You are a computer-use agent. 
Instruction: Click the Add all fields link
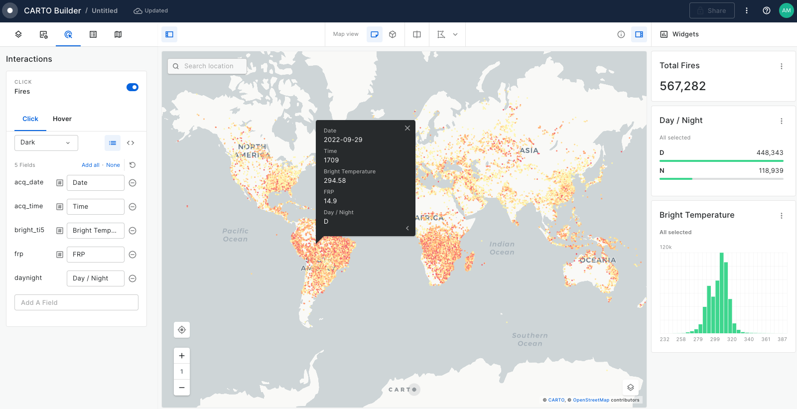(90, 165)
